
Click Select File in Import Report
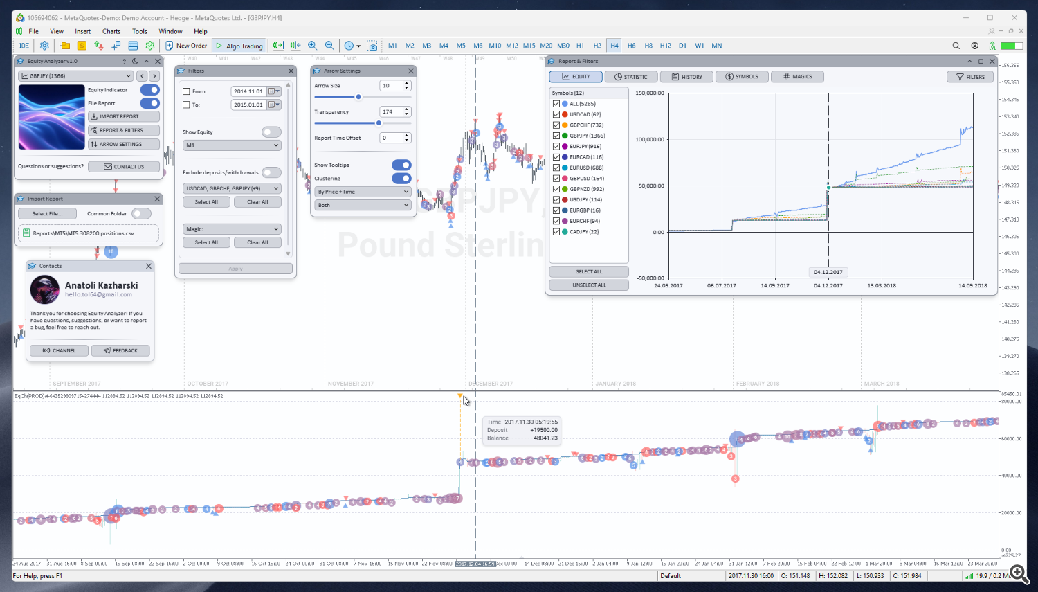click(x=47, y=213)
